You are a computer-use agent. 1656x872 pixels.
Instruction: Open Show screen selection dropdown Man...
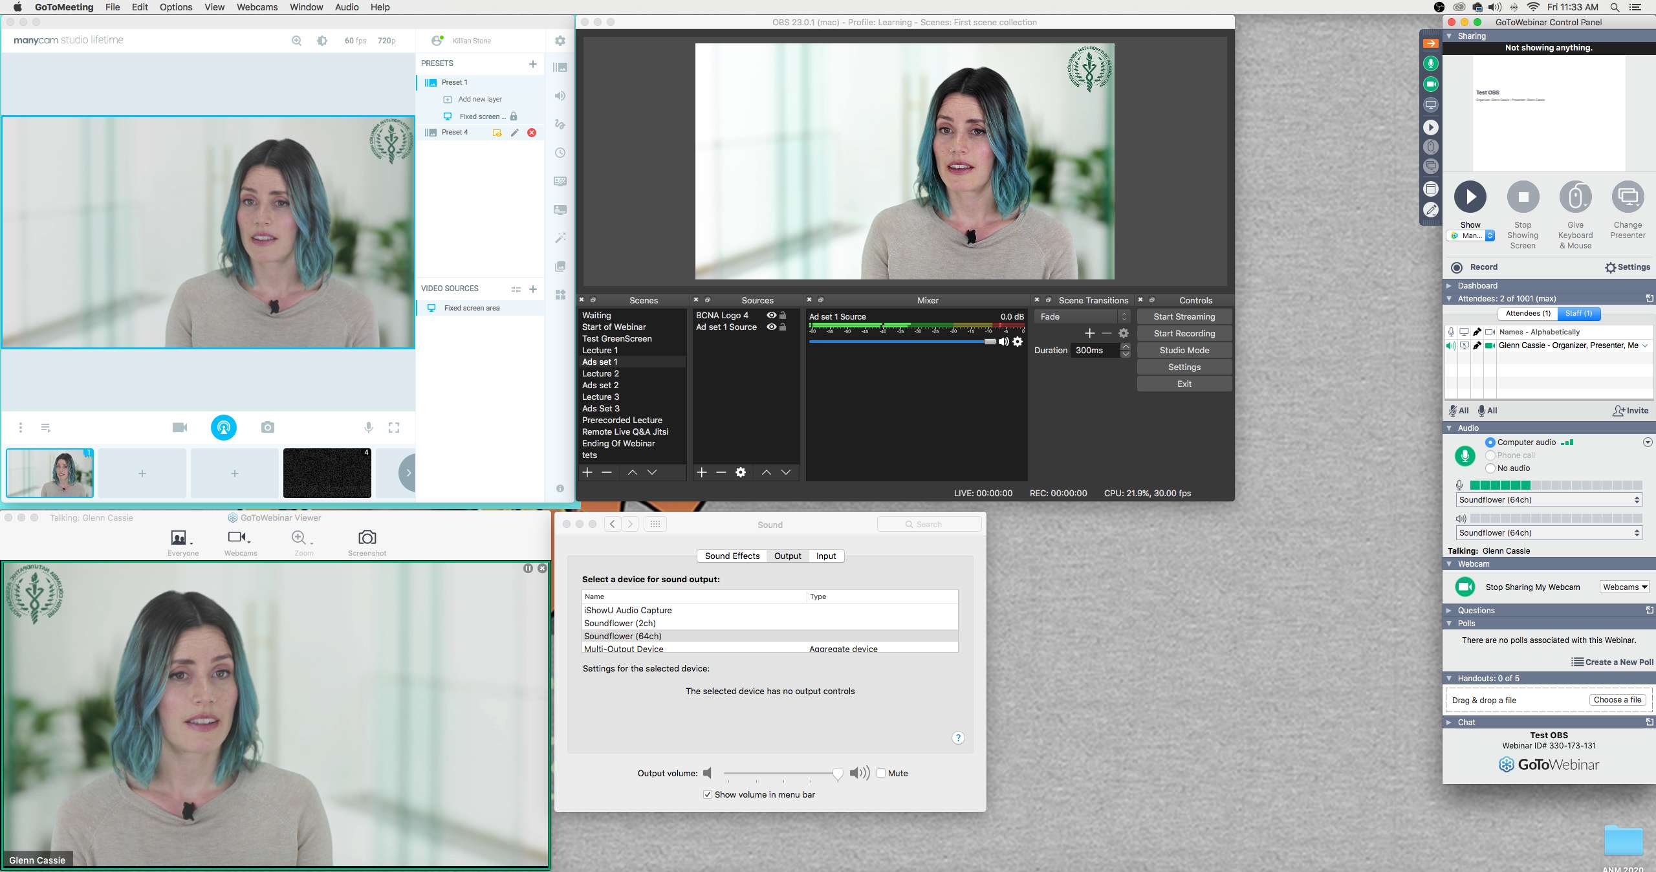[1470, 235]
